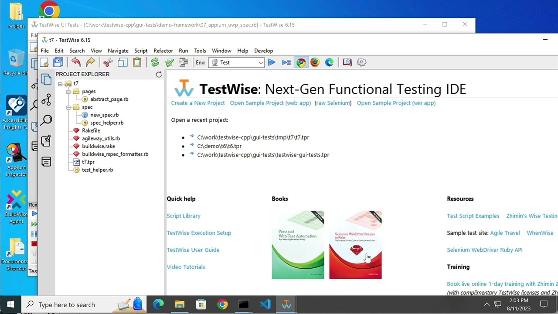Click the blue Run test play icon
The width and height of the screenshot is (558, 314).
(272, 62)
